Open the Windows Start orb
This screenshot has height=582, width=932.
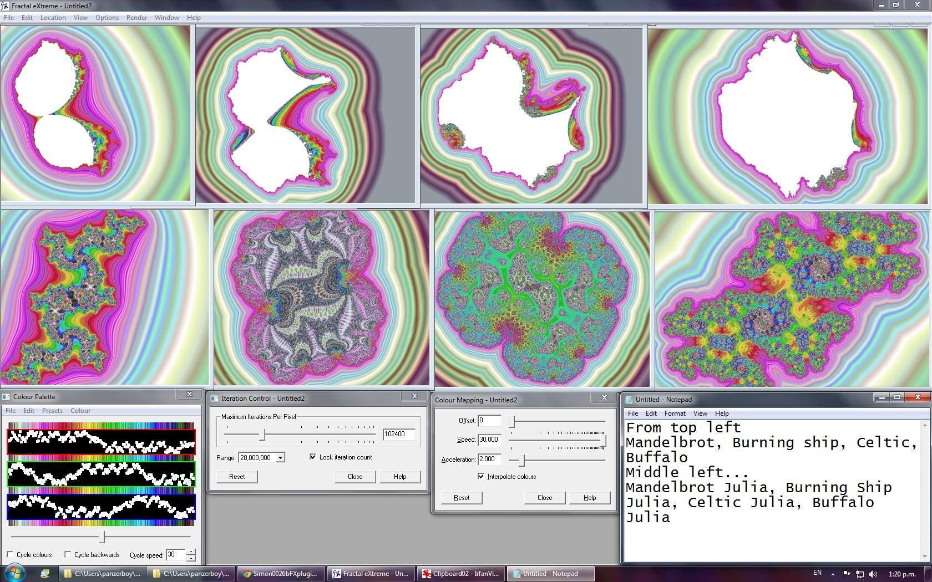(14, 573)
